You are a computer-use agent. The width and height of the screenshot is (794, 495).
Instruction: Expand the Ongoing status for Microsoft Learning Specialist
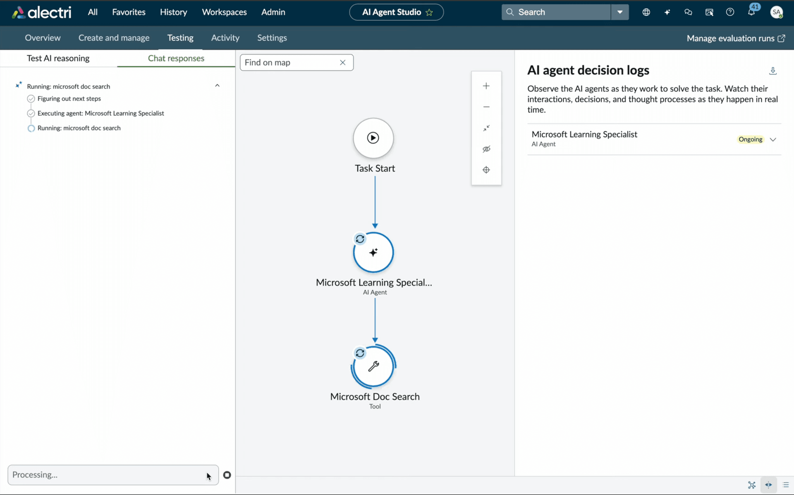[x=773, y=139]
